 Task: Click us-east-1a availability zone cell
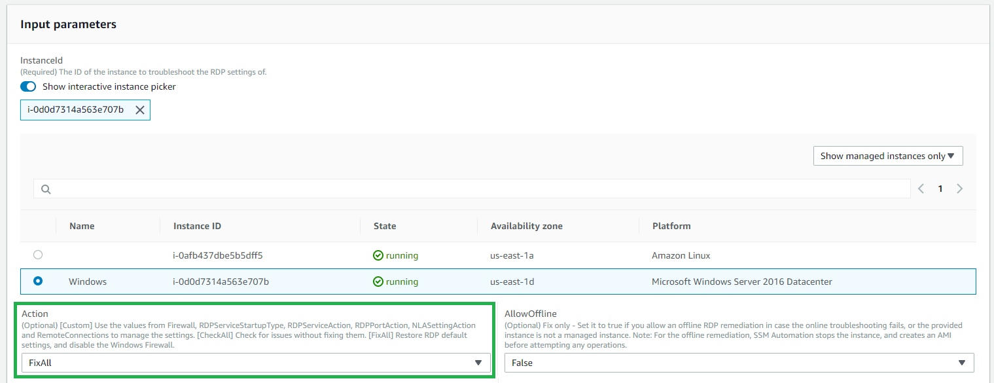tap(513, 255)
